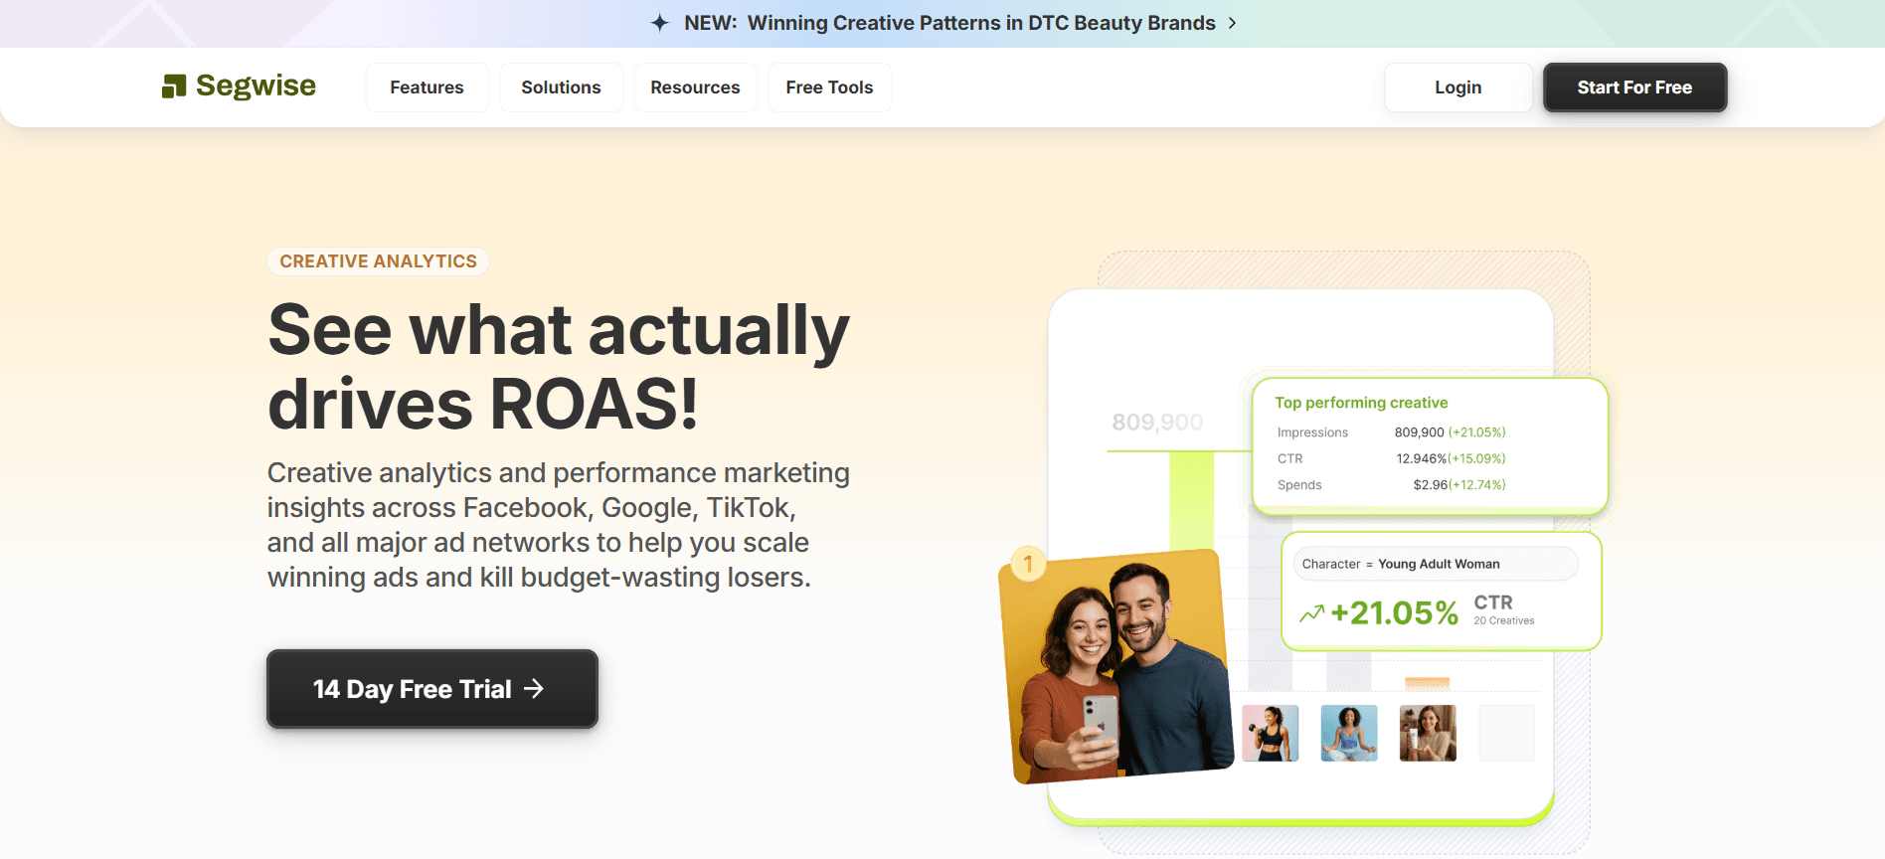Screen dimensions: 1885x859
Task: Click the yellow number 1 rank badge
Action: tap(1028, 565)
